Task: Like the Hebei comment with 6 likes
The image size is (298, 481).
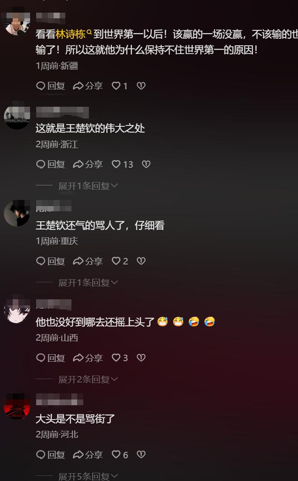Action: click(120, 454)
